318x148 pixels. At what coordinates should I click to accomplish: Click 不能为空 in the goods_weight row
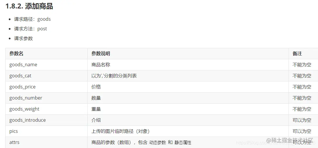(302, 109)
